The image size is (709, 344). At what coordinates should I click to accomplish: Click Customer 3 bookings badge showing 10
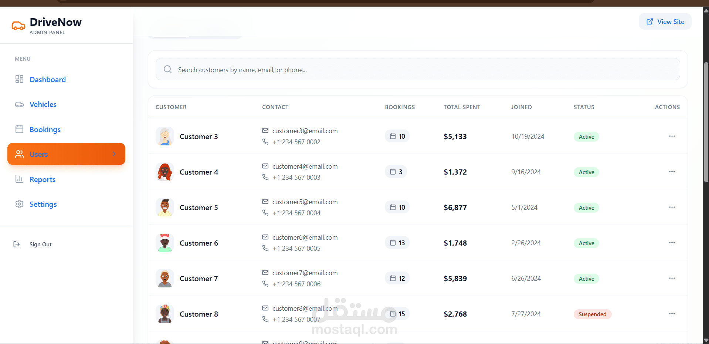pyautogui.click(x=397, y=136)
